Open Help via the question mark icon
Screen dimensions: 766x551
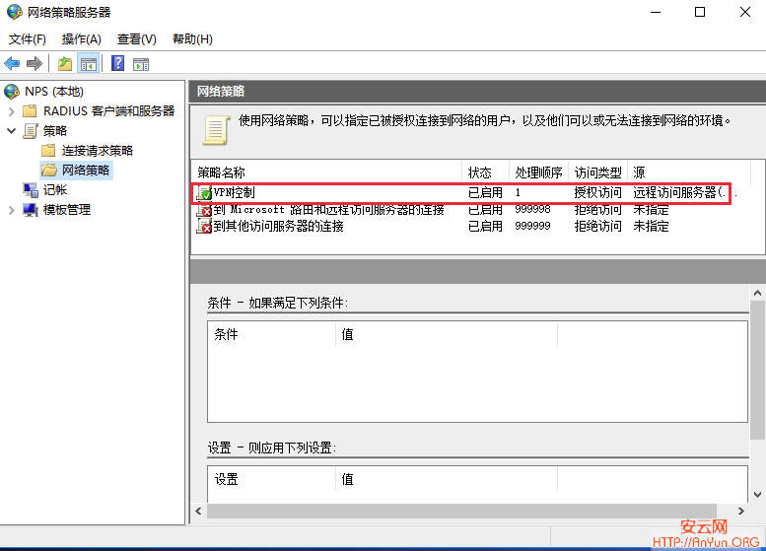(x=117, y=64)
